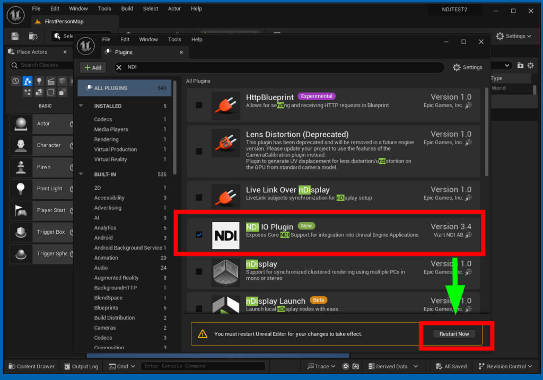The width and height of the screenshot is (543, 380).
Task: Collapse the INSTALLED plugins category
Action: [x=82, y=105]
